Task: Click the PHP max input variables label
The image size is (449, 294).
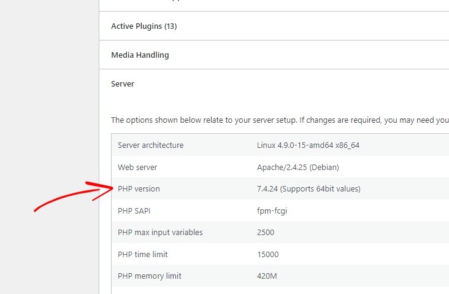Action: pos(160,233)
